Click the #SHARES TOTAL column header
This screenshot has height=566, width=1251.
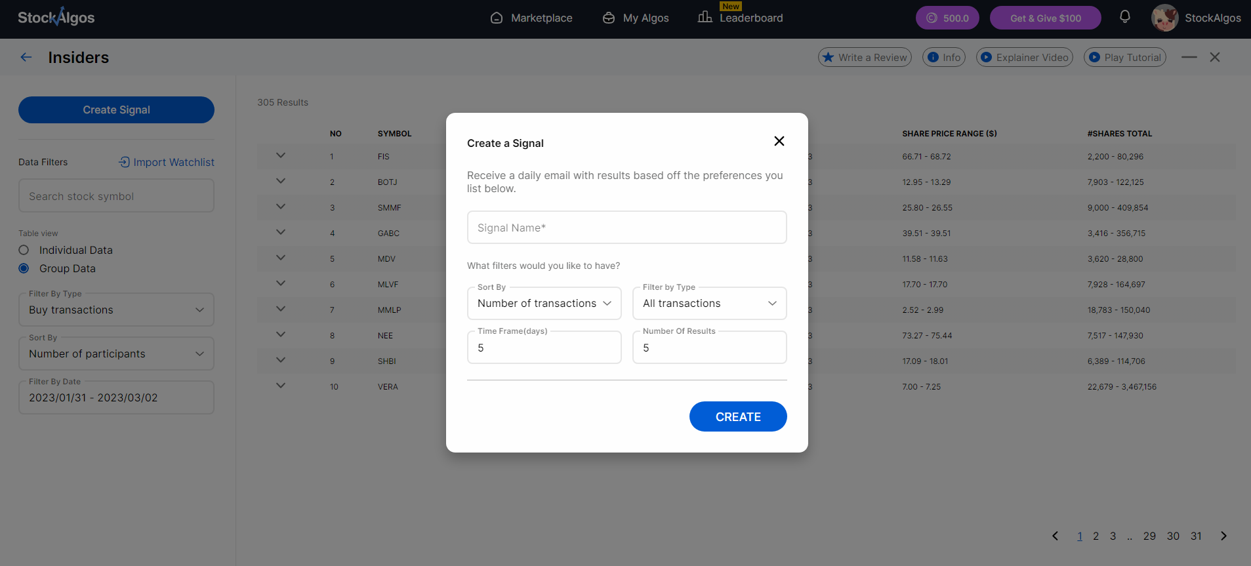tap(1120, 133)
